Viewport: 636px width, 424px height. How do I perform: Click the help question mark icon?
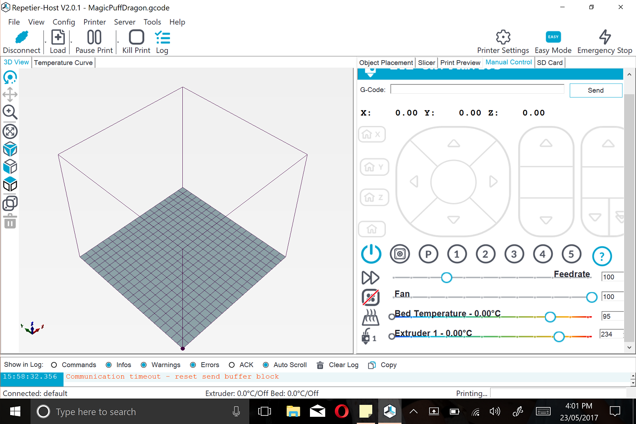[602, 256]
